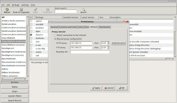Click Apply in Preferences dialog
This screenshot has height=103, width=177.
[x=96, y=88]
